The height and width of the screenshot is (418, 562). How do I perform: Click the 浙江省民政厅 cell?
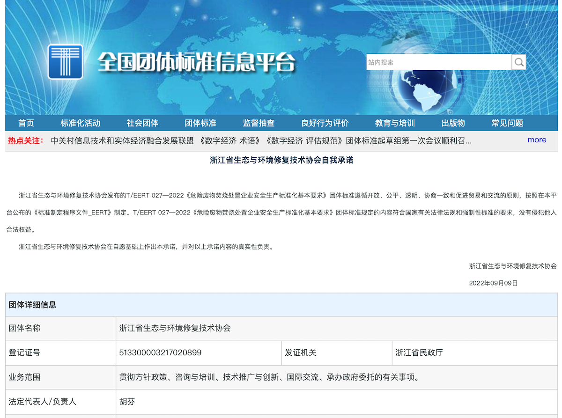pos(474,353)
